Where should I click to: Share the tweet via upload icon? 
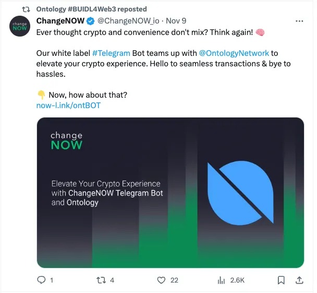coord(299,280)
